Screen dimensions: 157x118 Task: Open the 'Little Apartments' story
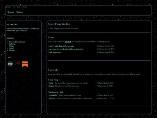pyautogui.click(x=55, y=52)
